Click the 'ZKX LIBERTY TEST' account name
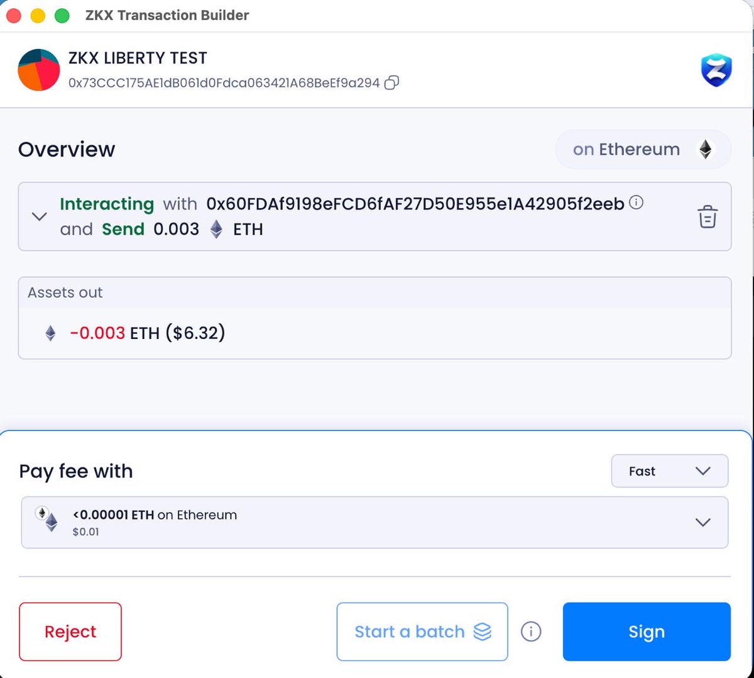754x678 pixels. [138, 58]
